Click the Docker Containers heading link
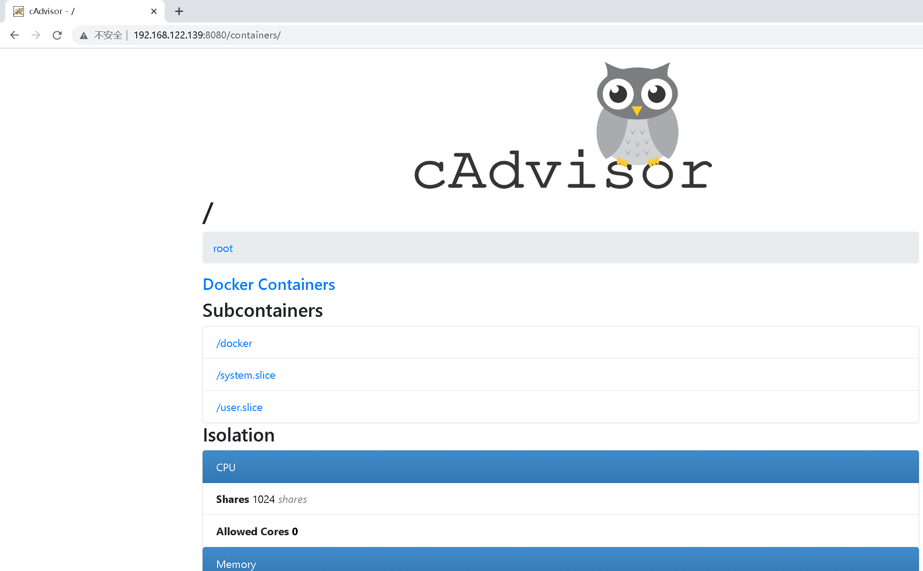The image size is (923, 571). point(268,284)
